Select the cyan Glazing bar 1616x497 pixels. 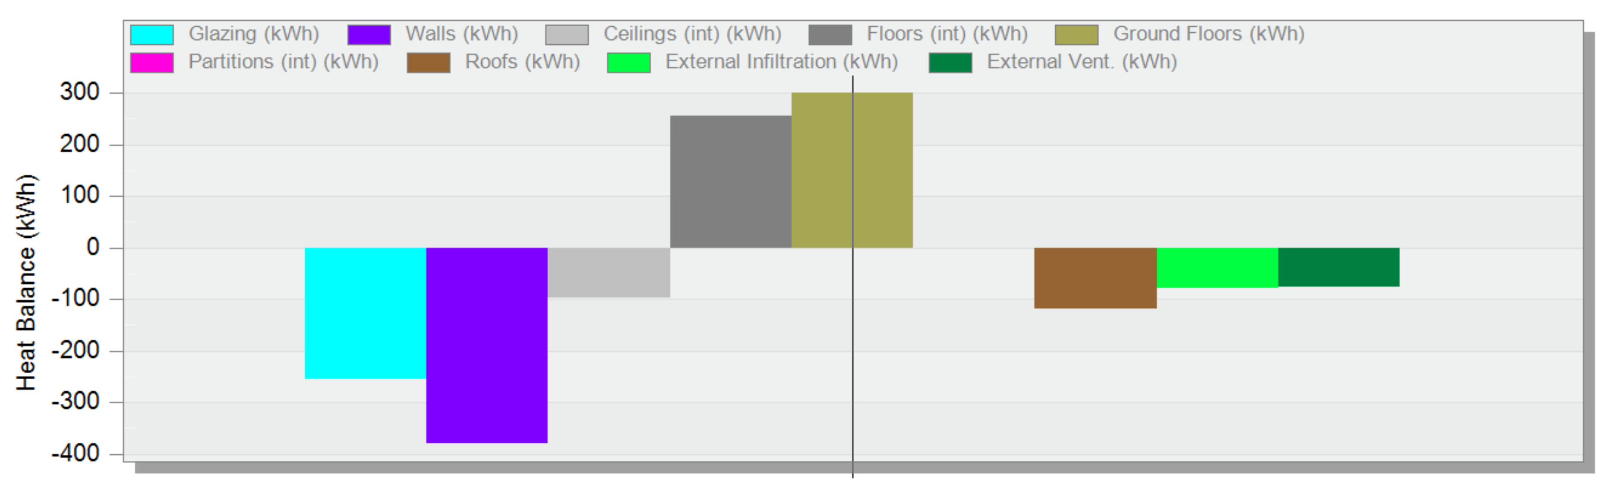[365, 313]
